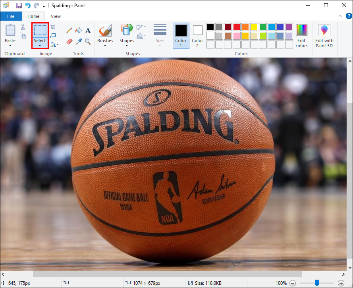353x288 pixels.
Task: Choose the Fill with color bucket
Action: click(79, 30)
